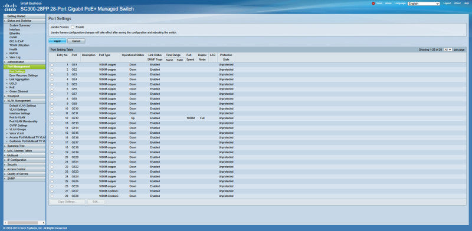
Task: Select the radio button for port GE20
Action: 52,157
